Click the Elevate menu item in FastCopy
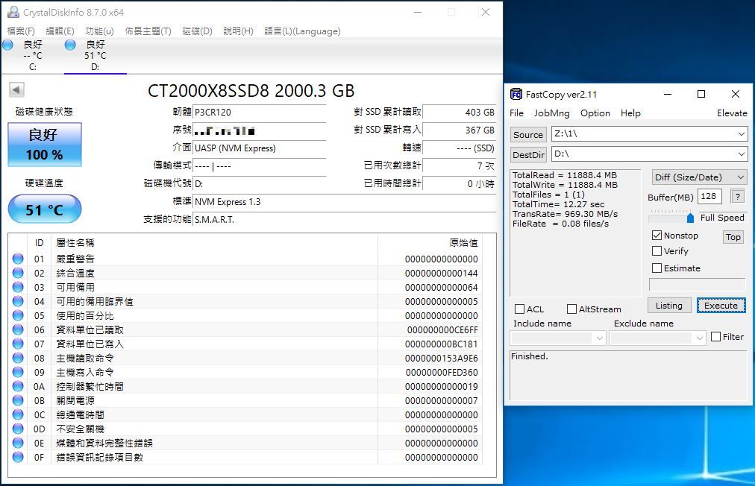 732,113
